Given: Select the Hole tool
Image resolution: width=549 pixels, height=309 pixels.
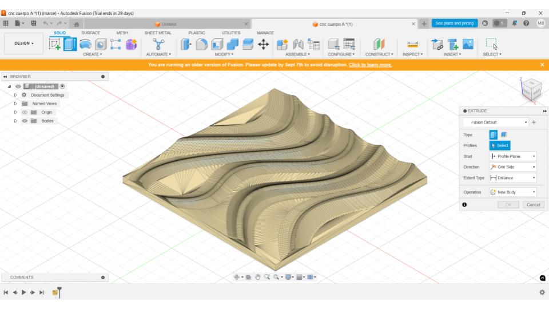Looking at the screenshot, I should [101, 44].
